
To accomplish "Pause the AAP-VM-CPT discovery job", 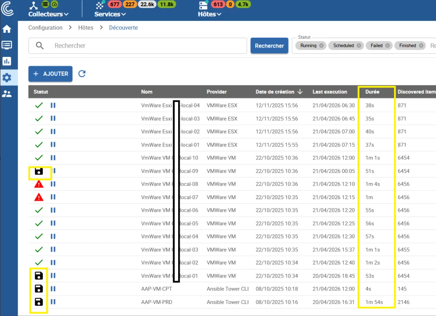I will pos(53,289).
